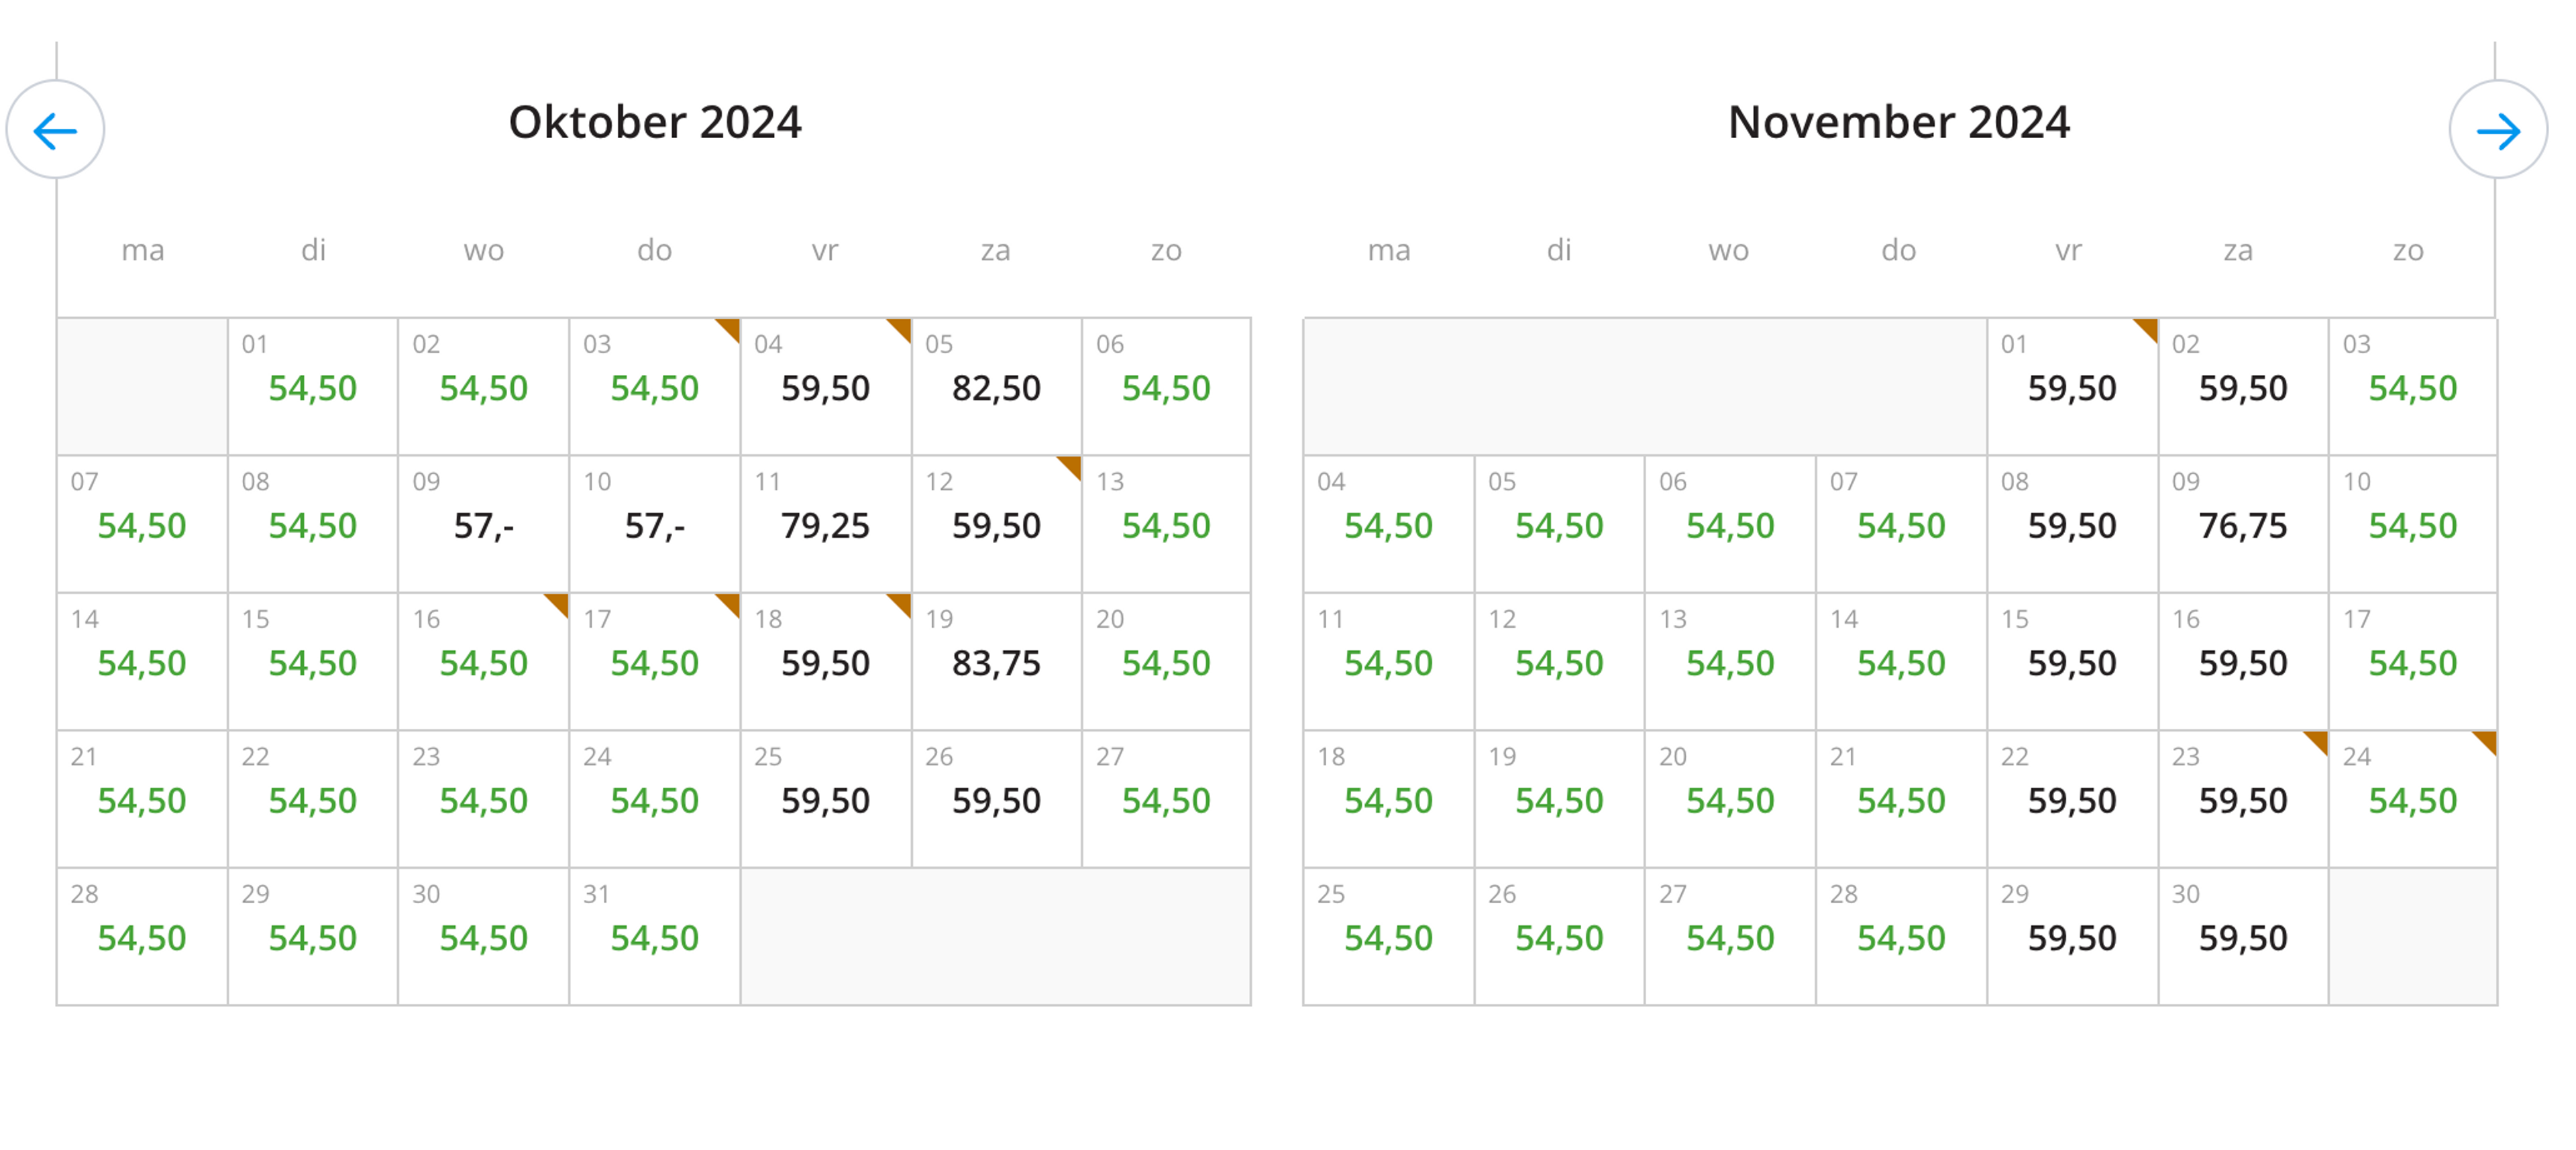
Task: Pick November 28 priced 54,50
Action: point(1902,937)
